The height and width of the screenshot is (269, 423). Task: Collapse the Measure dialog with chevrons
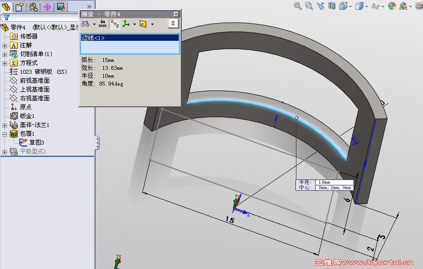pos(173,24)
